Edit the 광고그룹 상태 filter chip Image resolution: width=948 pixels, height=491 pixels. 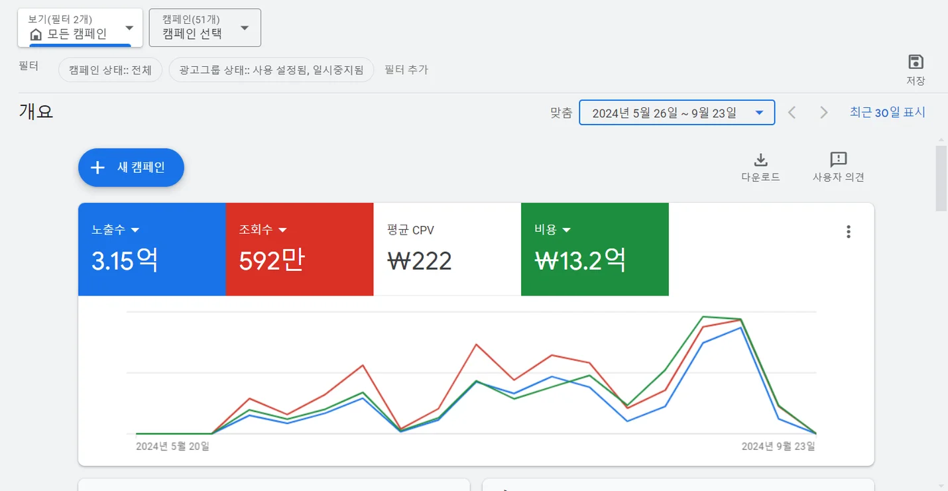pos(271,70)
